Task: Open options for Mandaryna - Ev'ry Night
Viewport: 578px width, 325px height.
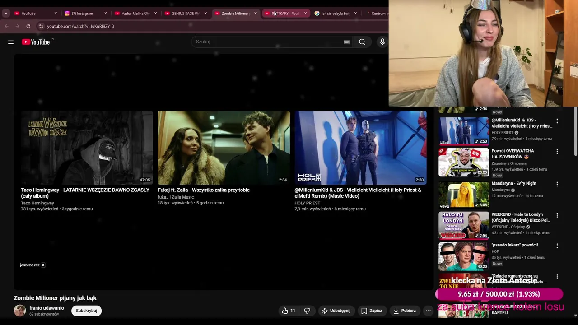Action: (557, 184)
